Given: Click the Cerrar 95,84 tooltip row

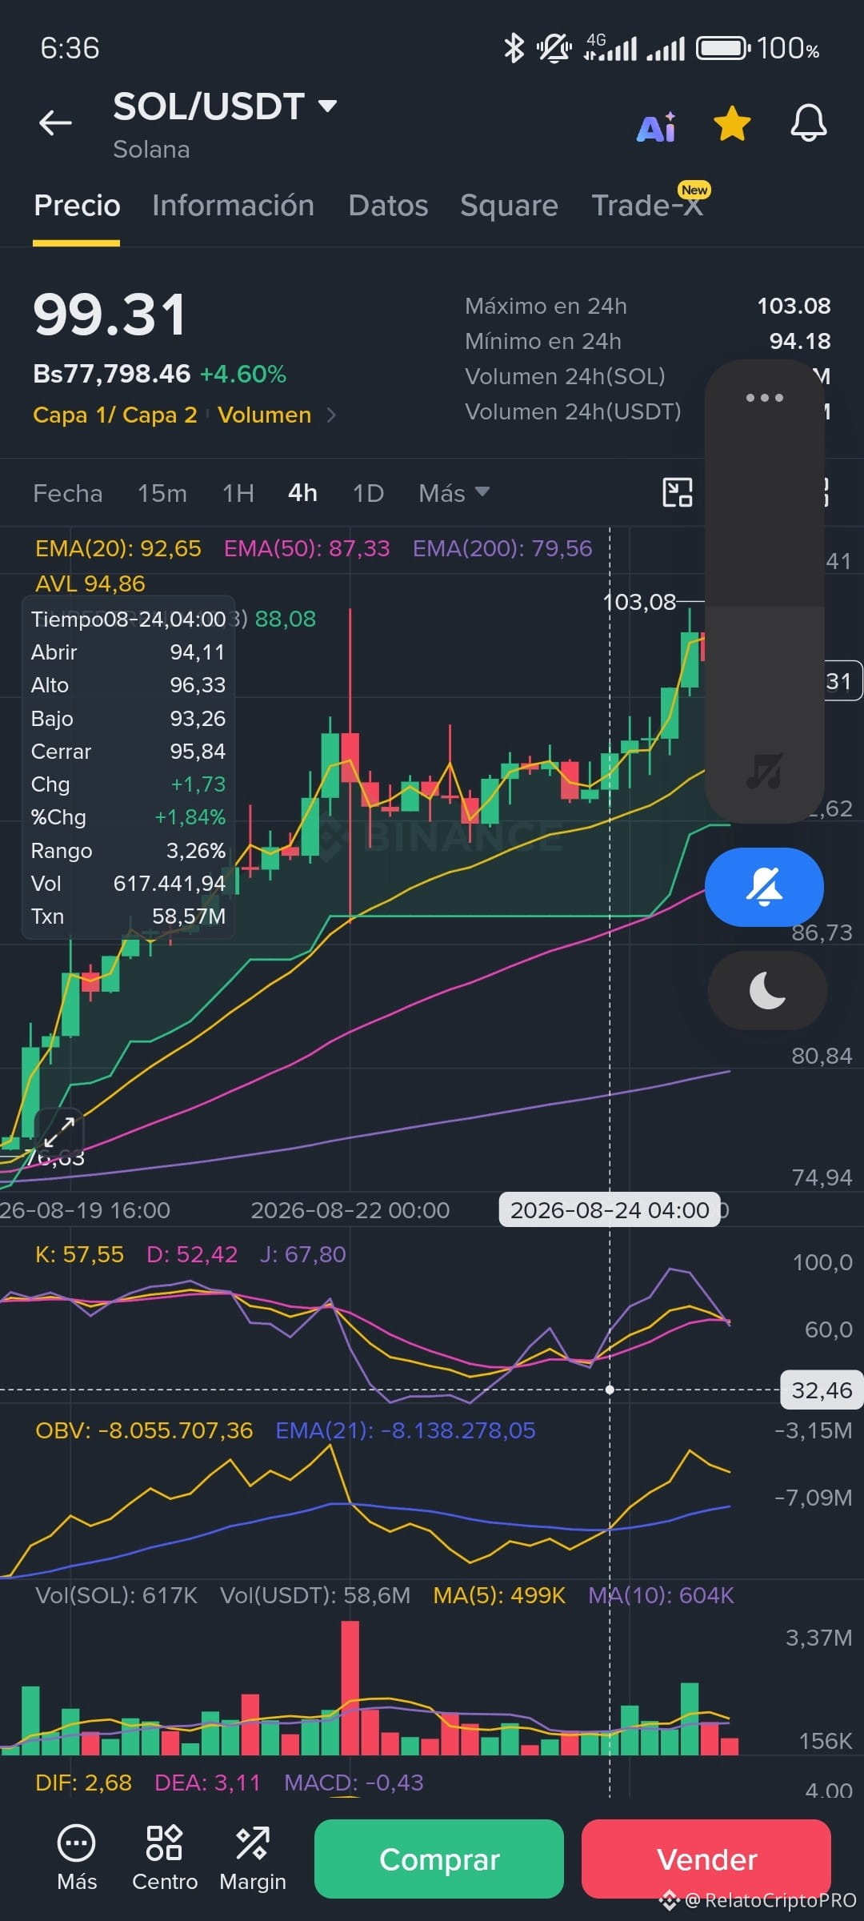Looking at the screenshot, I should point(128,752).
